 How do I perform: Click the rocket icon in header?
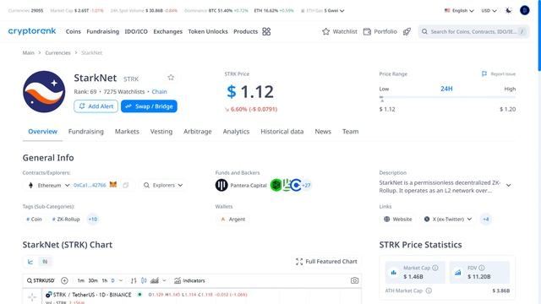tap(407, 31)
